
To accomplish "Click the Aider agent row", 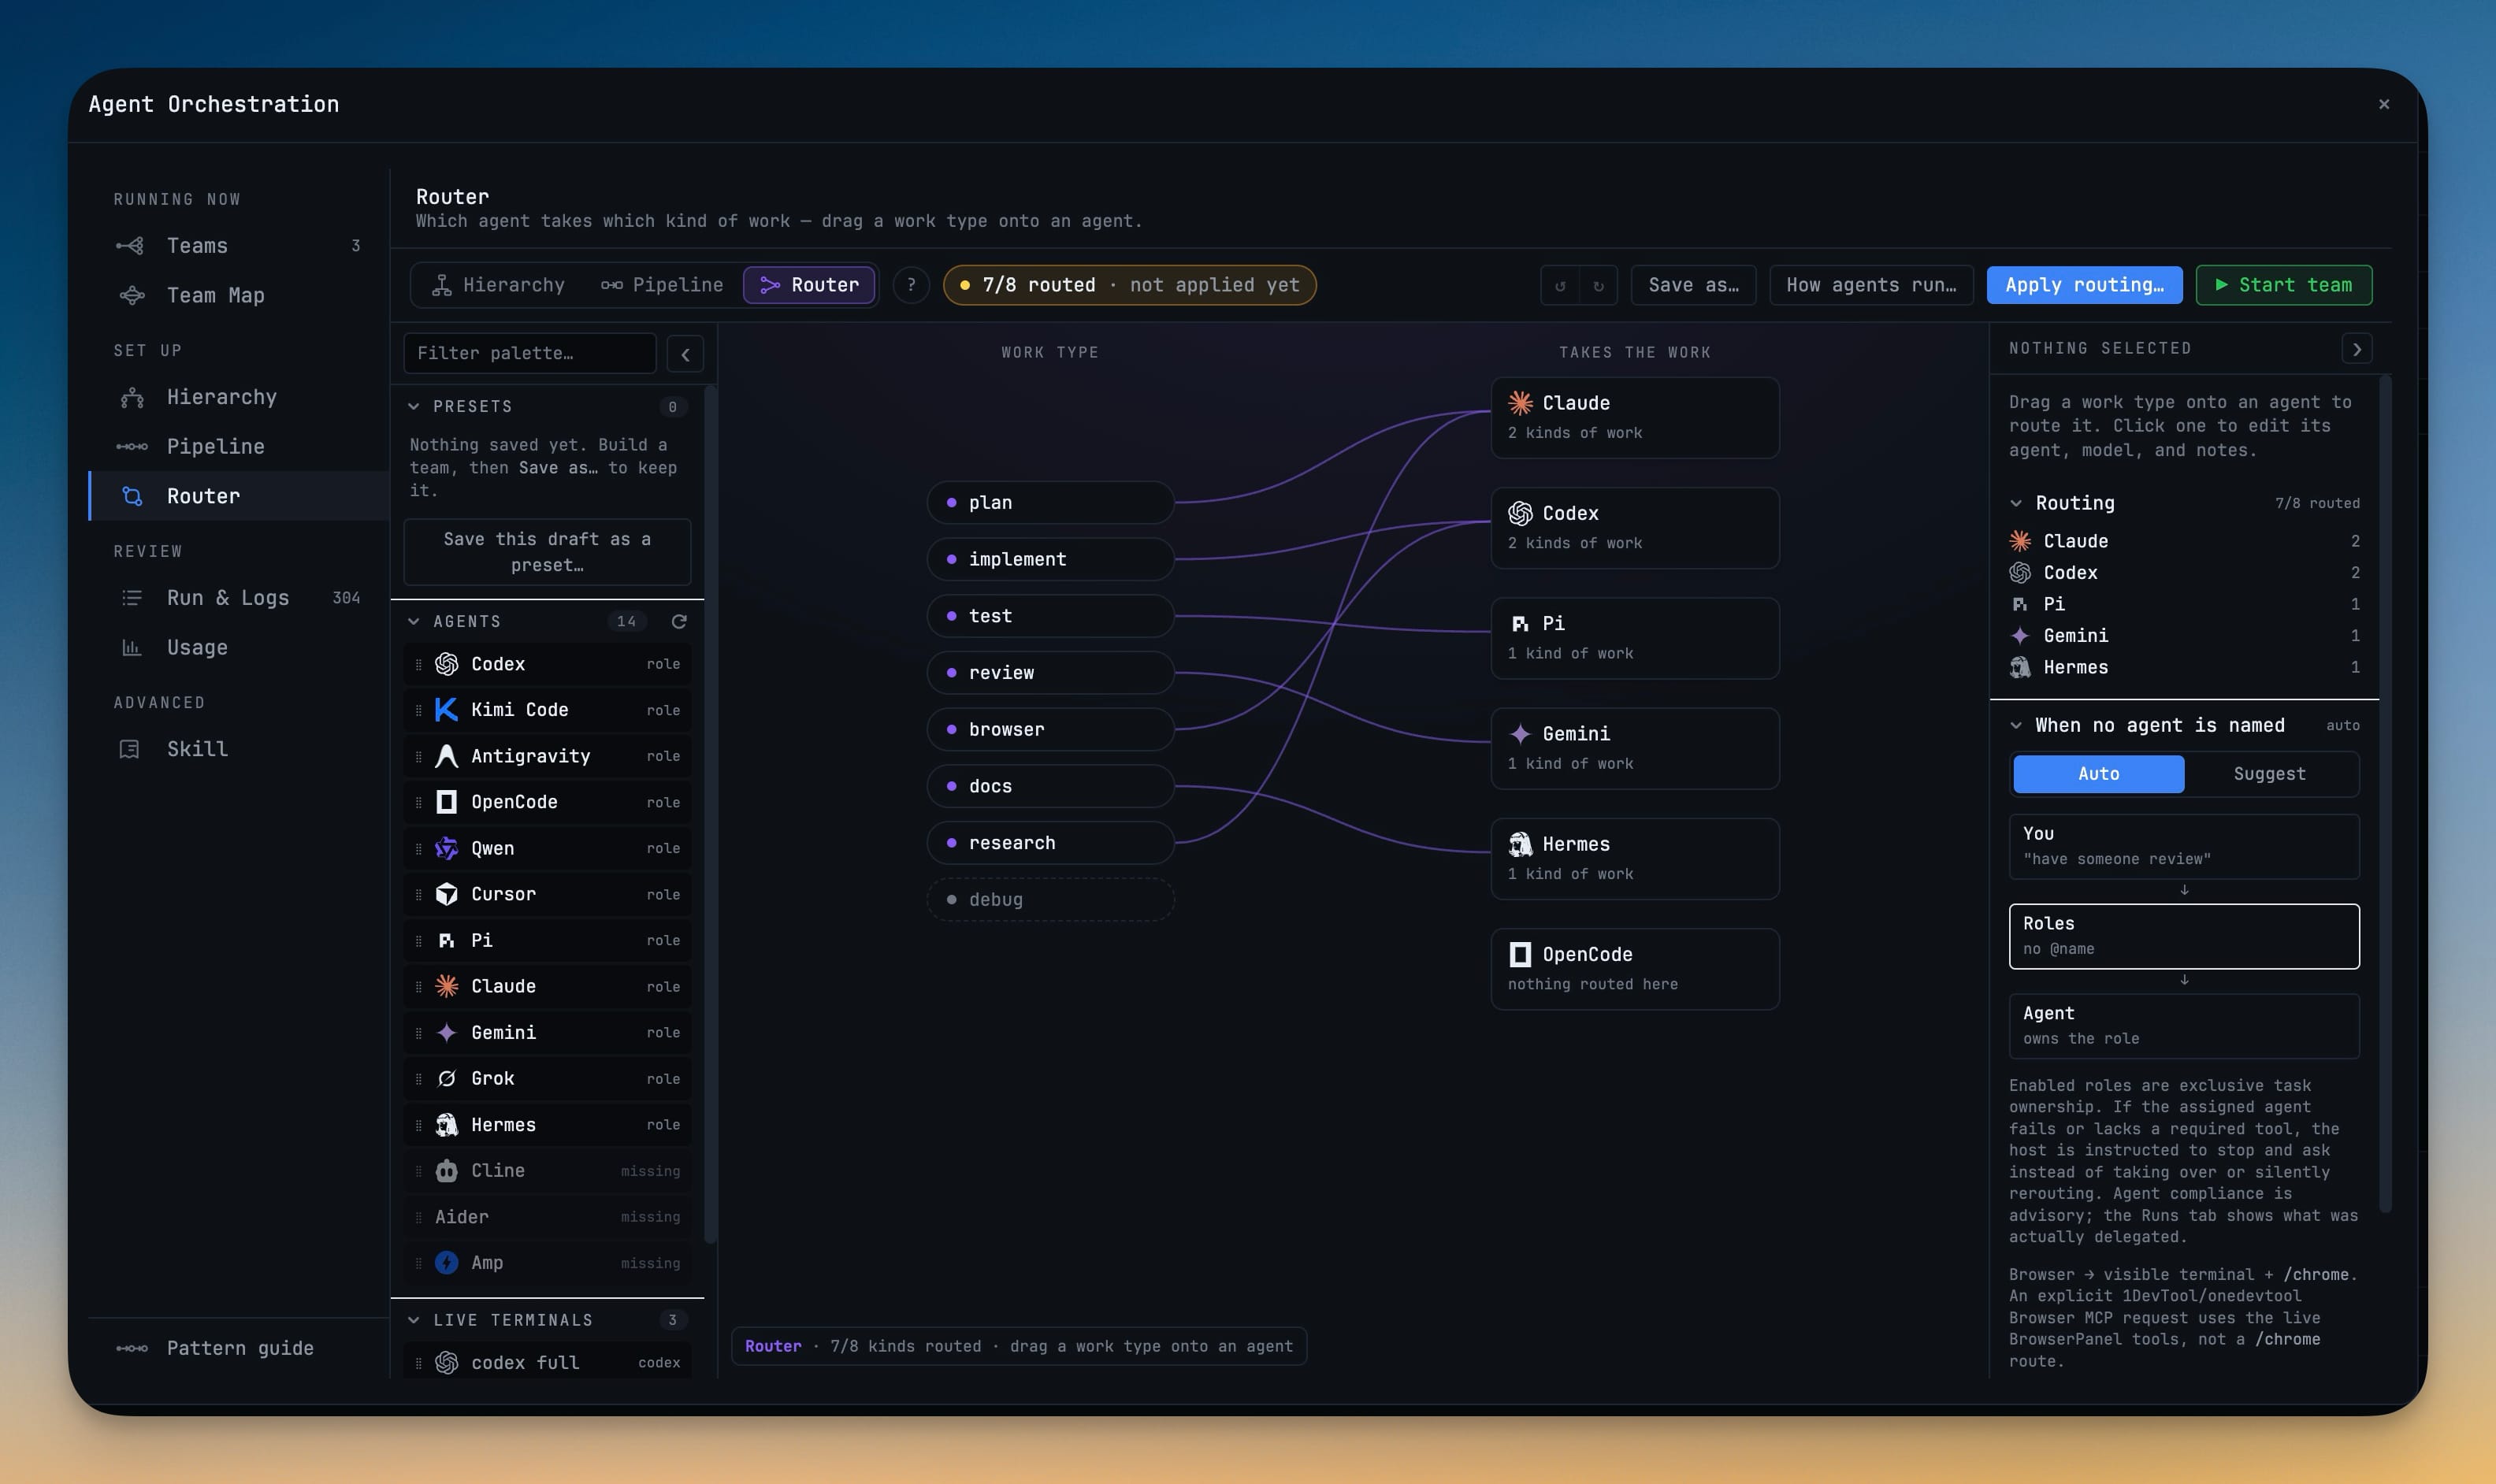I will click(x=547, y=1217).
